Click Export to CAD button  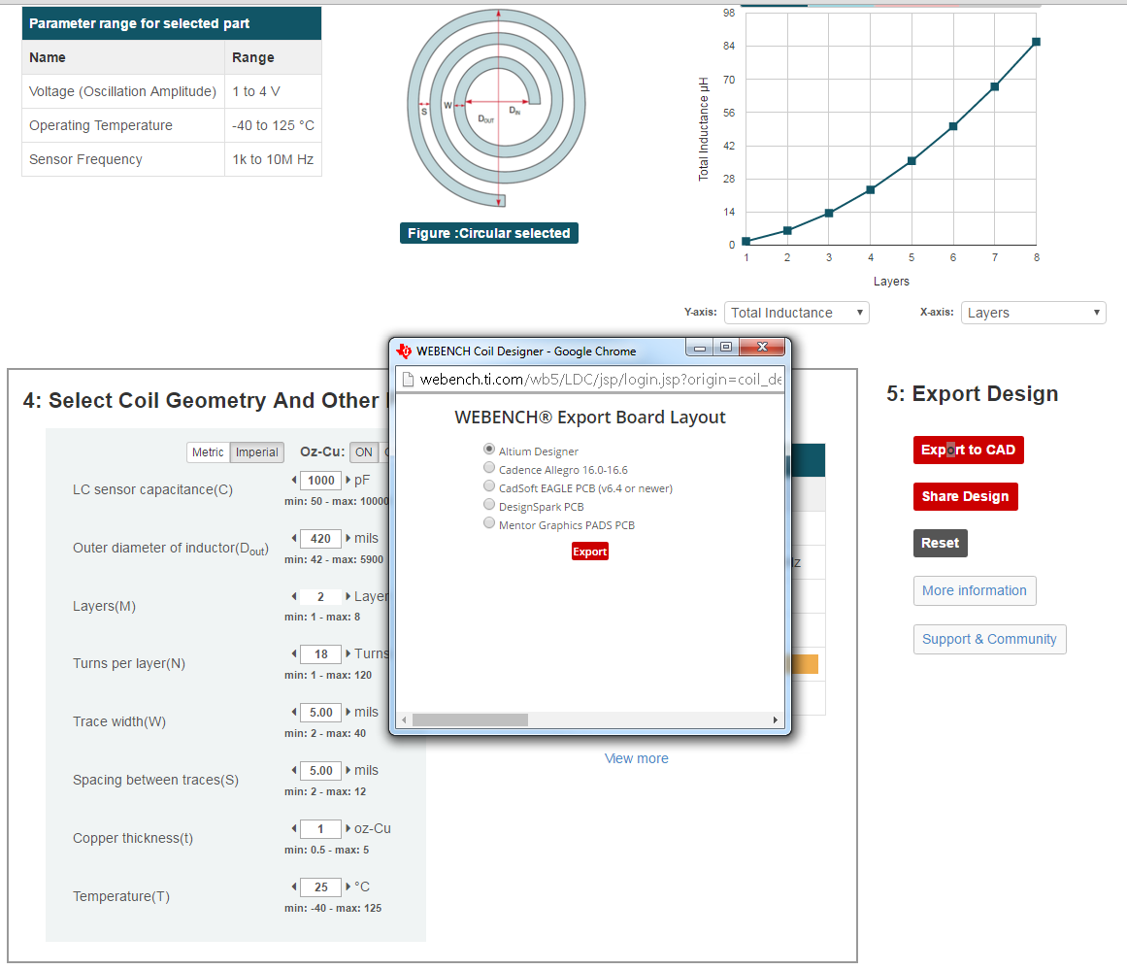(x=968, y=451)
